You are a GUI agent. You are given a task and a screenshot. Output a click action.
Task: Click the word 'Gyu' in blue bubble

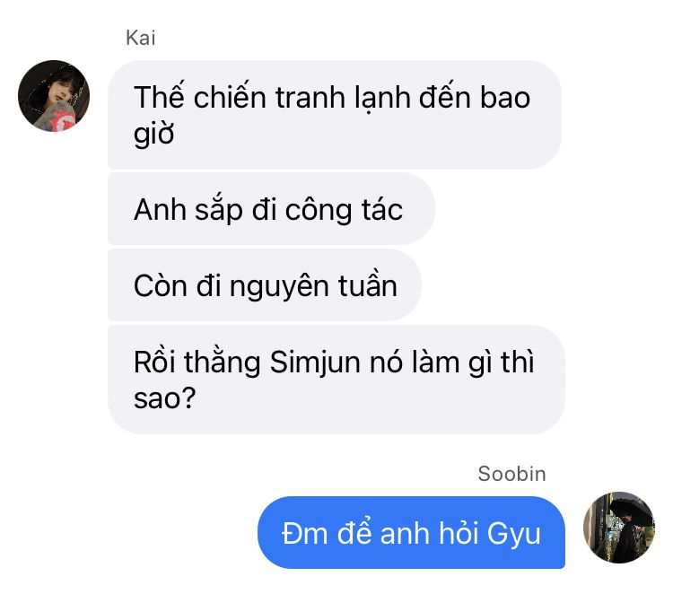pos(514,535)
